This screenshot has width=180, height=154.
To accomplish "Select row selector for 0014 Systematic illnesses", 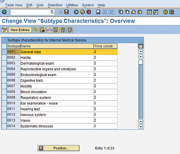I will click(x=4, y=126).
